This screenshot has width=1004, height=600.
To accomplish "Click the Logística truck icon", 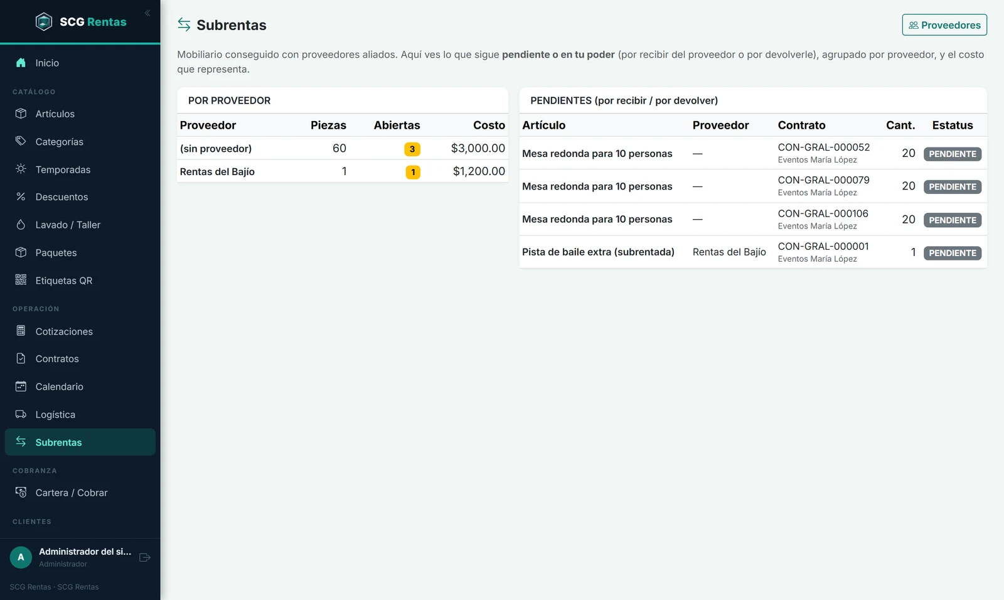I will click(x=21, y=414).
